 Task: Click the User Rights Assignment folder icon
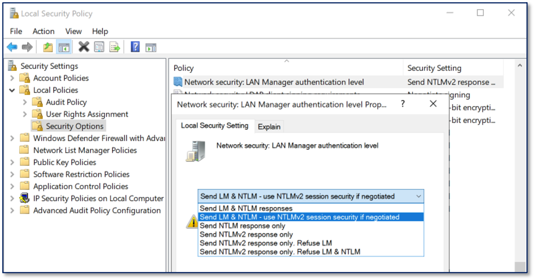click(x=37, y=114)
